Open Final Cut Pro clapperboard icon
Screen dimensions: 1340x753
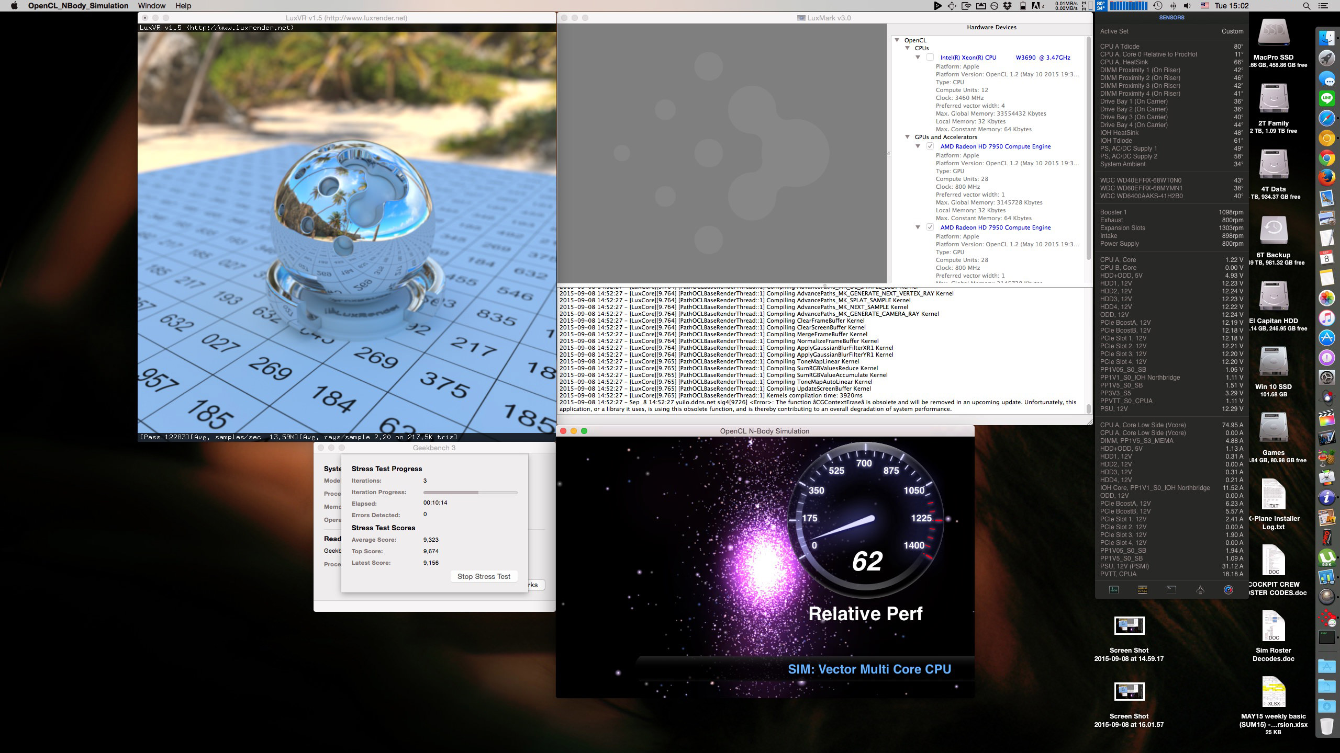[x=1327, y=417]
